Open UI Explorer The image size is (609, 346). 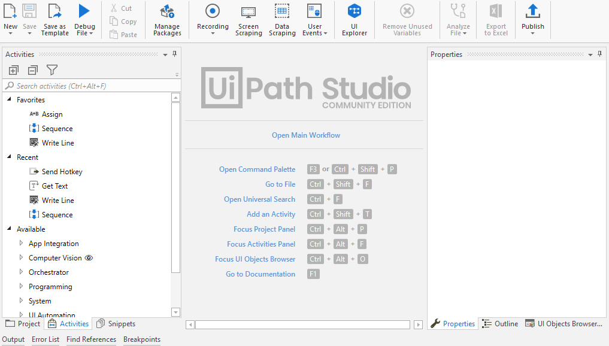[355, 19]
